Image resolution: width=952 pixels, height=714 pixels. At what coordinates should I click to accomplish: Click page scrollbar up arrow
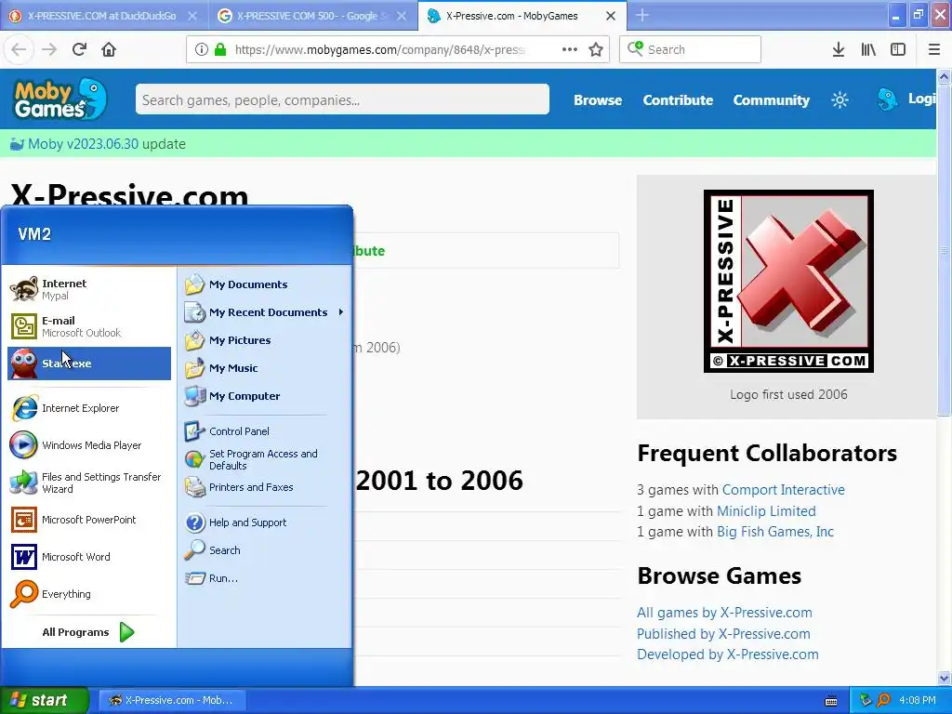pos(945,76)
